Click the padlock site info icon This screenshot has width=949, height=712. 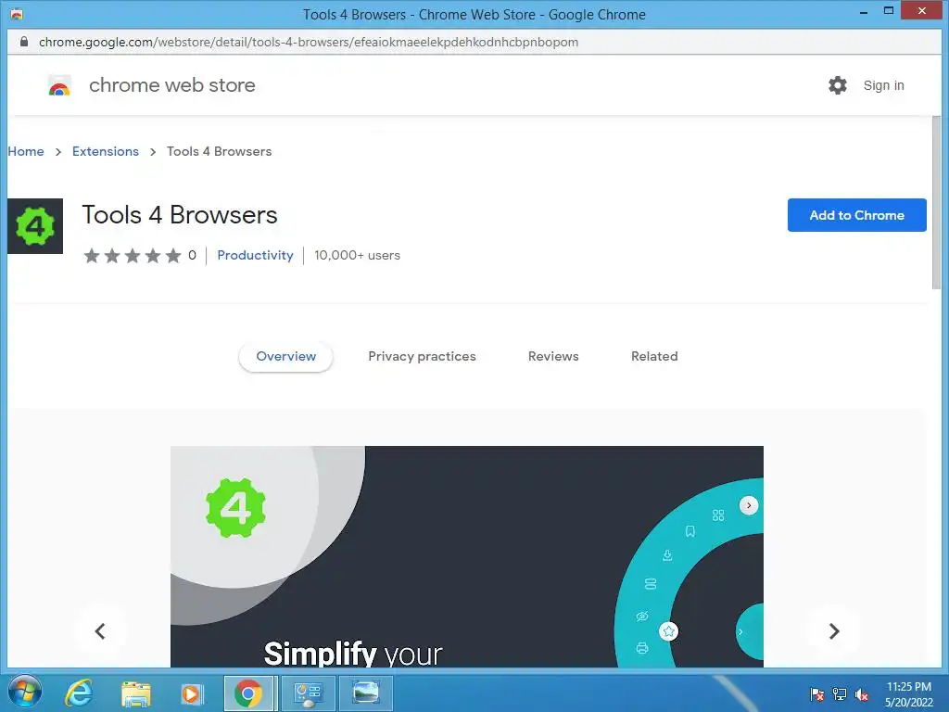tap(24, 42)
